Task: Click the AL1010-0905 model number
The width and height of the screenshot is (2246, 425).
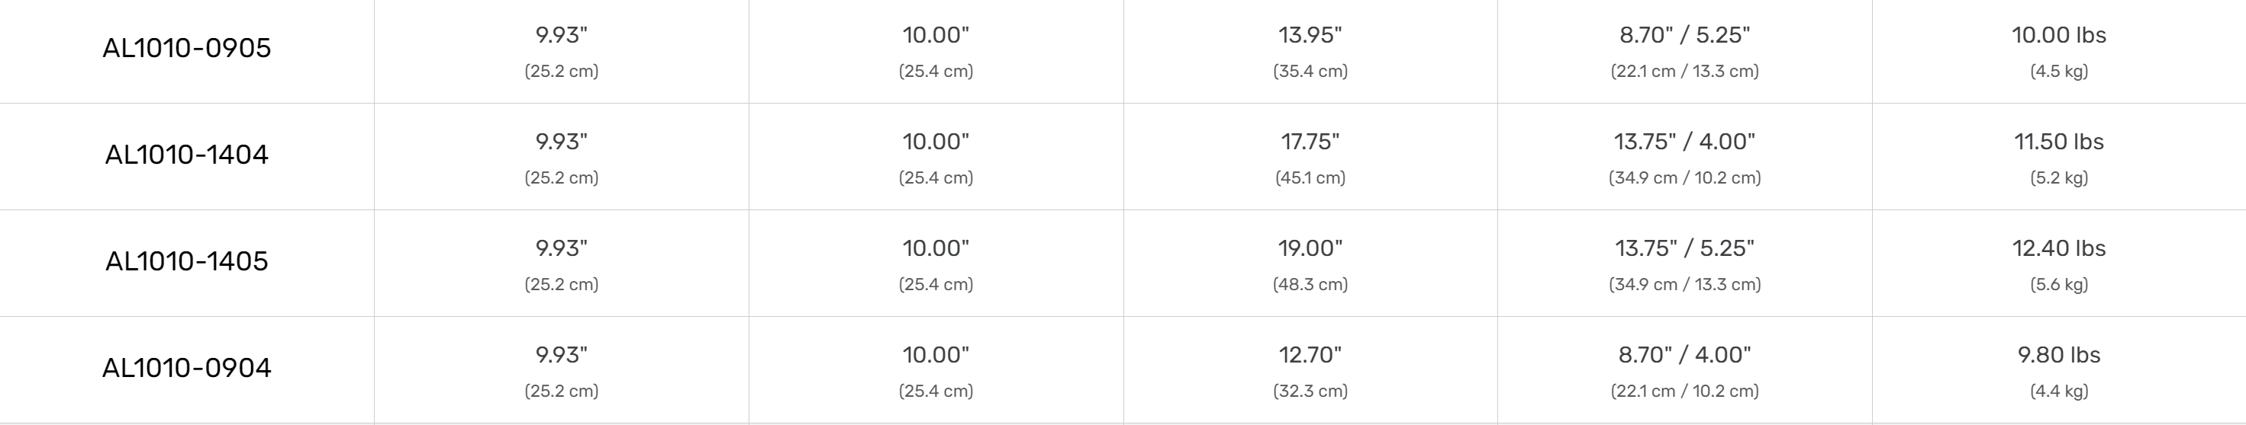Action: point(186,48)
